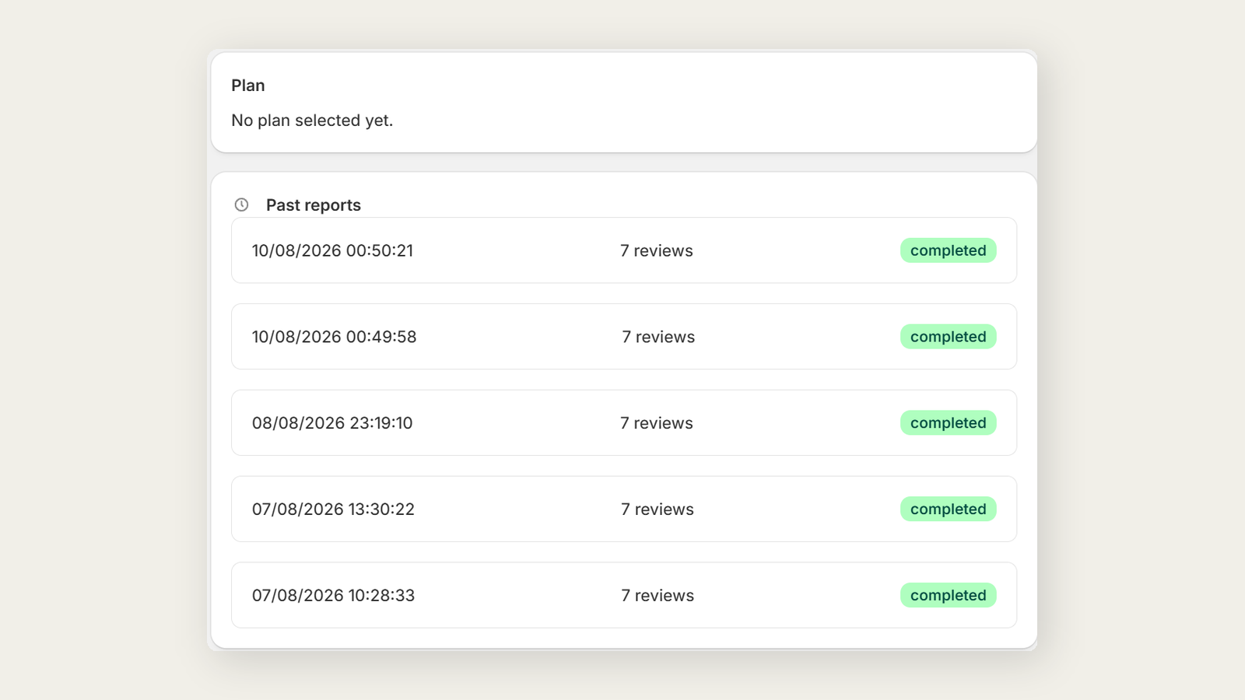1245x700 pixels.
Task: Open the report dated 08/08/2026 23:19:10
Action: (624, 423)
